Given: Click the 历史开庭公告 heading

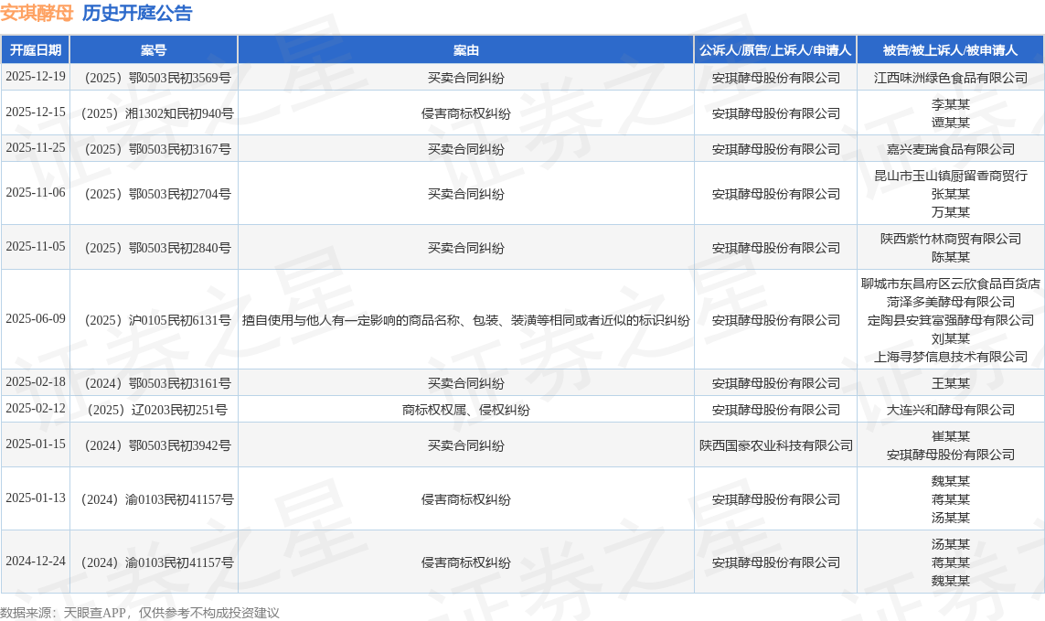Looking at the screenshot, I should [x=137, y=13].
